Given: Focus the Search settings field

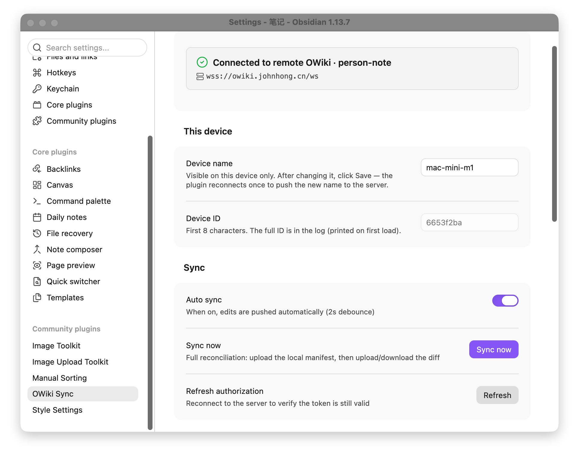Looking at the screenshot, I should (87, 48).
